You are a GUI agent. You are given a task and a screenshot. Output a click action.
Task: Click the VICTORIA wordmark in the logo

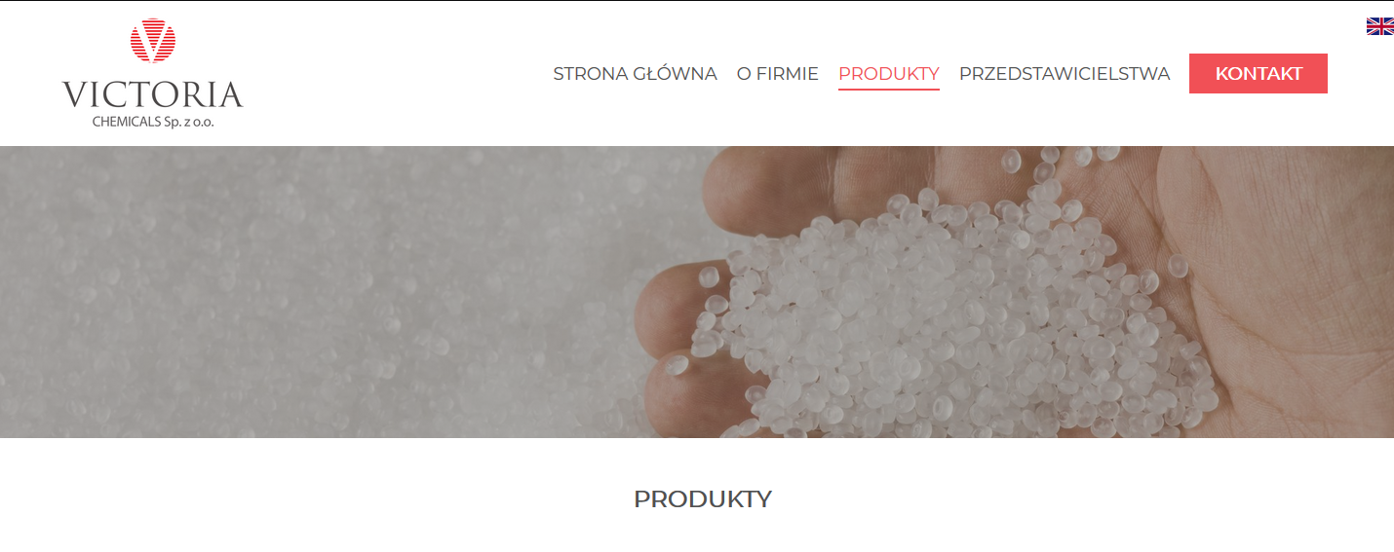point(153,94)
